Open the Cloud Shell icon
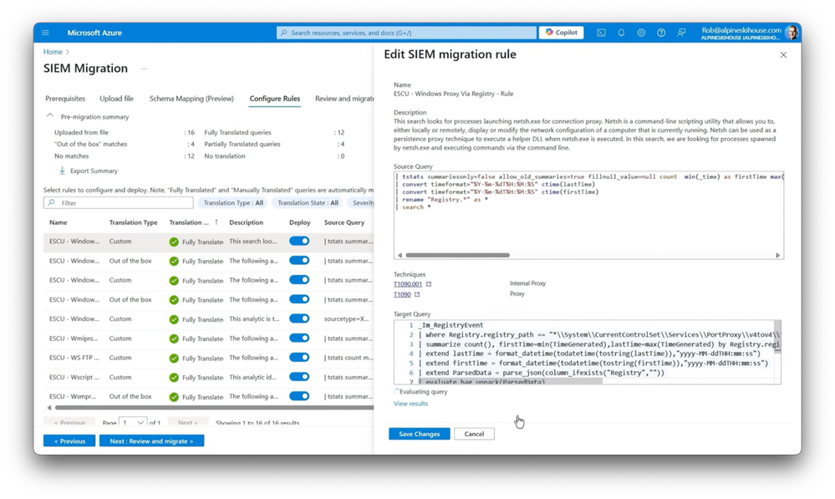This screenshot has width=835, height=499. click(x=601, y=33)
